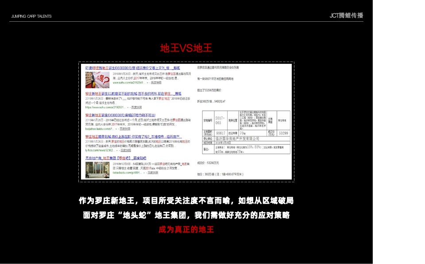
Task: Click green URL 'tieba.baidu.com/p/4891...'
Action: (127, 173)
